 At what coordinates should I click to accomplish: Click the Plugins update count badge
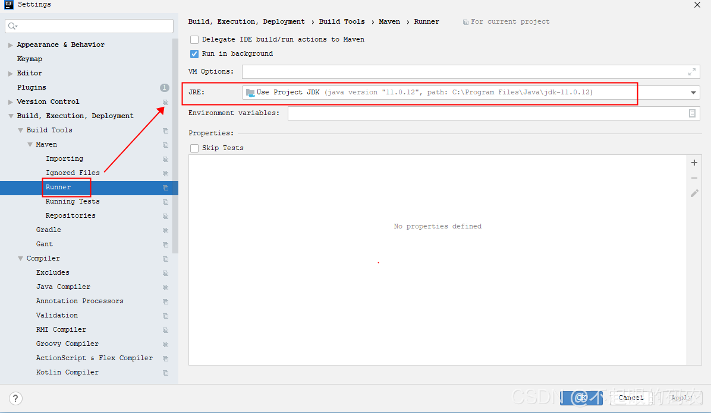click(164, 88)
